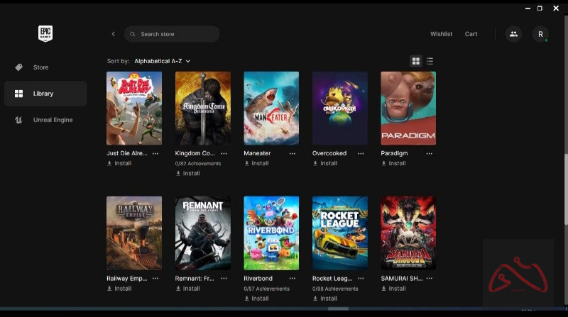Open options menu for Kingdom Come
This screenshot has width=568, height=317.
click(x=224, y=153)
